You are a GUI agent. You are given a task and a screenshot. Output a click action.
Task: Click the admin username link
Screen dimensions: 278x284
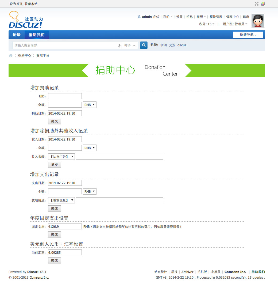pyautogui.click(x=147, y=17)
